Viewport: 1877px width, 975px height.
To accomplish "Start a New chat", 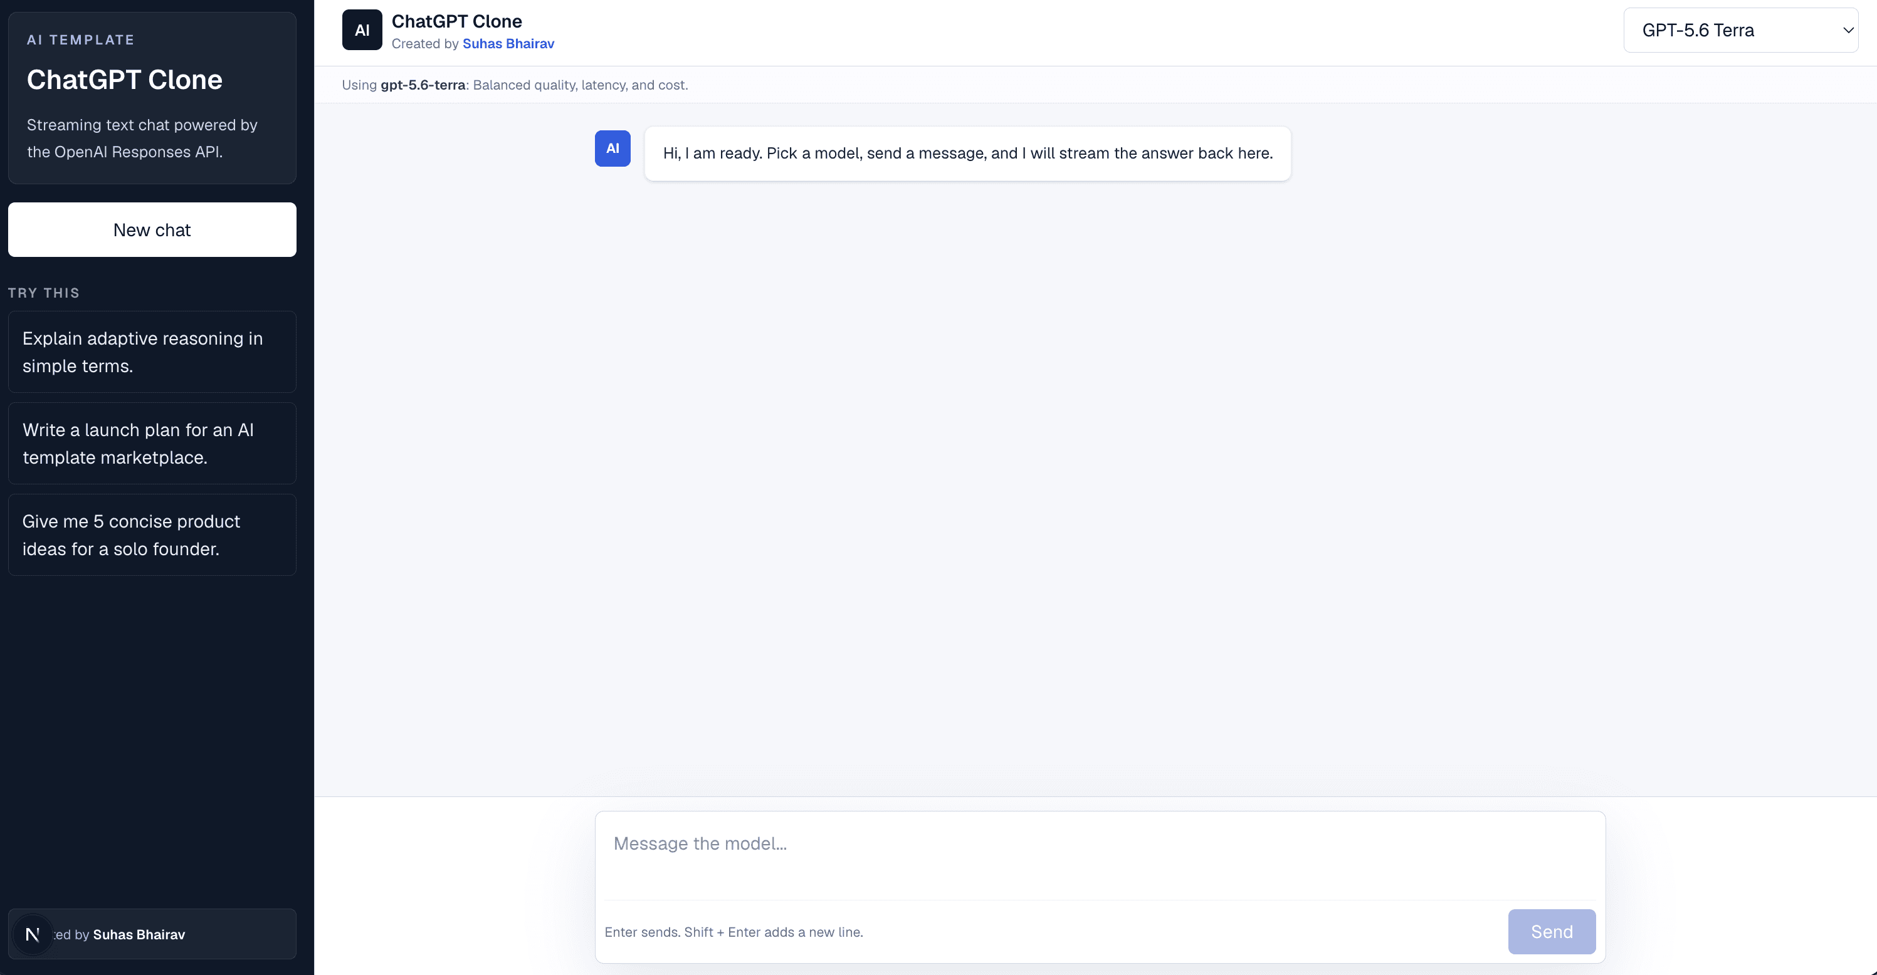I will tap(152, 230).
